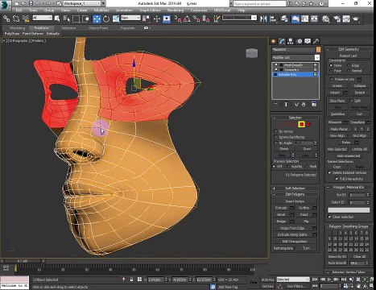
Task: Switch to the Object Paint ribbon tab
Action: click(x=98, y=28)
